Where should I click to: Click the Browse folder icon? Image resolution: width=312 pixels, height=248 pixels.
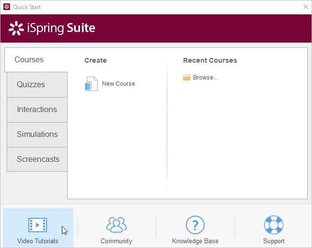point(187,78)
